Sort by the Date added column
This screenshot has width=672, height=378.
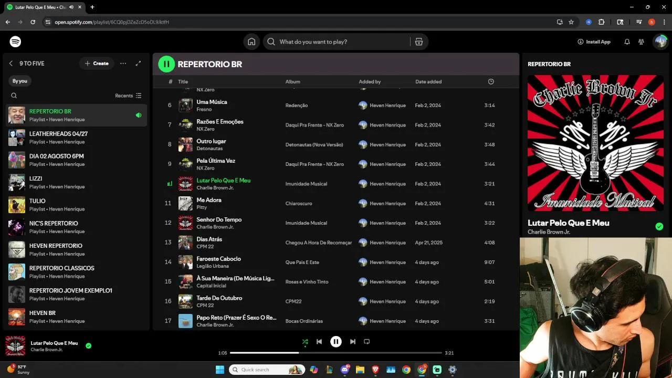[x=428, y=81]
